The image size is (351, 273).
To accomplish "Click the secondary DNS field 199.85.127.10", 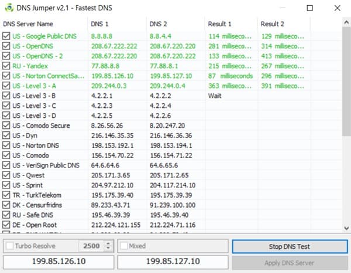I will [173, 261].
